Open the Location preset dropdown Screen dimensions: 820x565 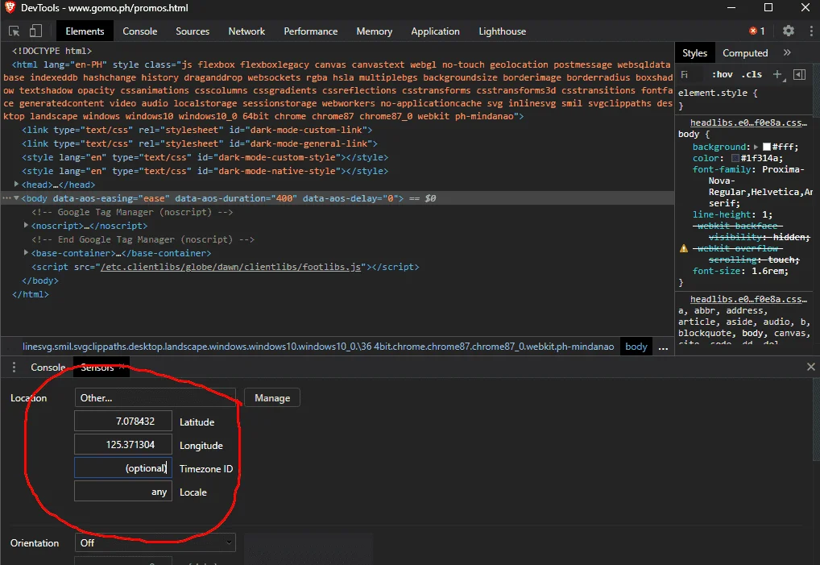point(155,397)
